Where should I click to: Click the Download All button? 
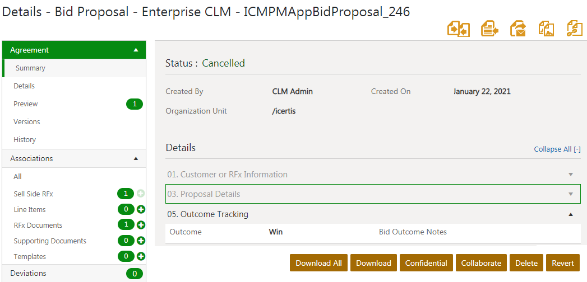click(x=318, y=263)
